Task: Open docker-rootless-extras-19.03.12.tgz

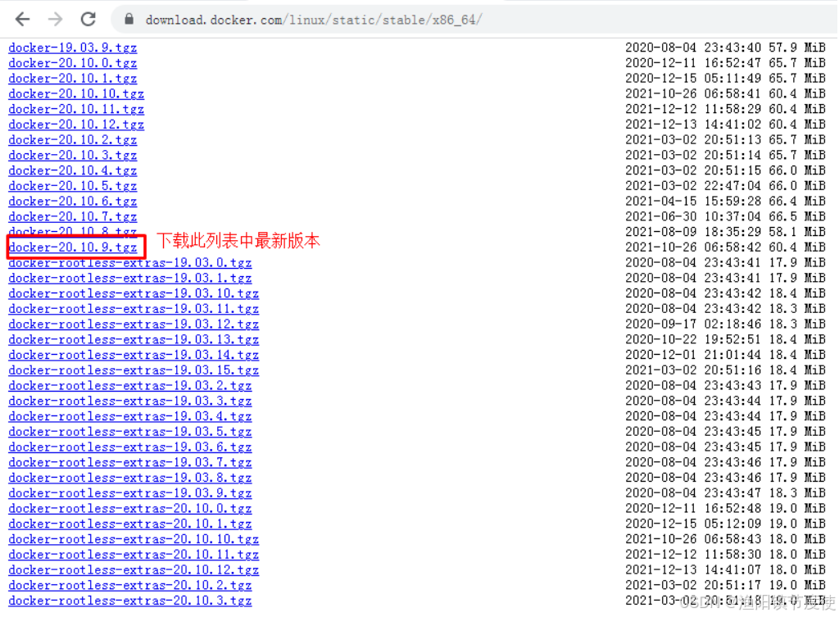Action: click(134, 324)
